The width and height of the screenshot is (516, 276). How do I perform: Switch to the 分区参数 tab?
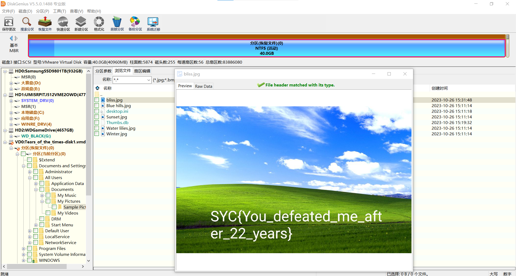point(103,71)
